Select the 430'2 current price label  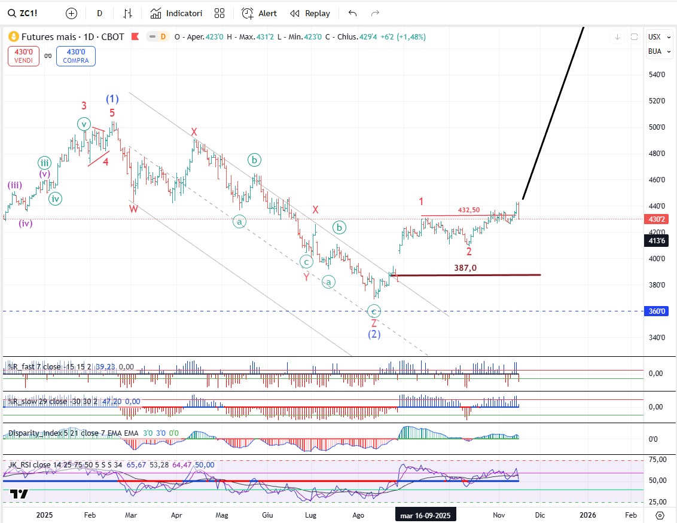[657, 219]
